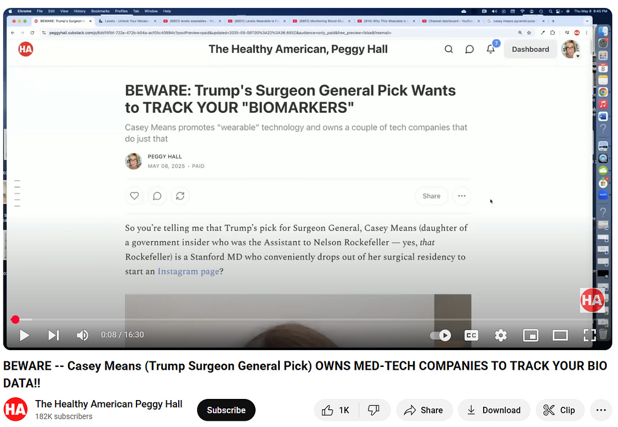Open Google Chrome from the Dock
618x427 pixels.
[603, 92]
